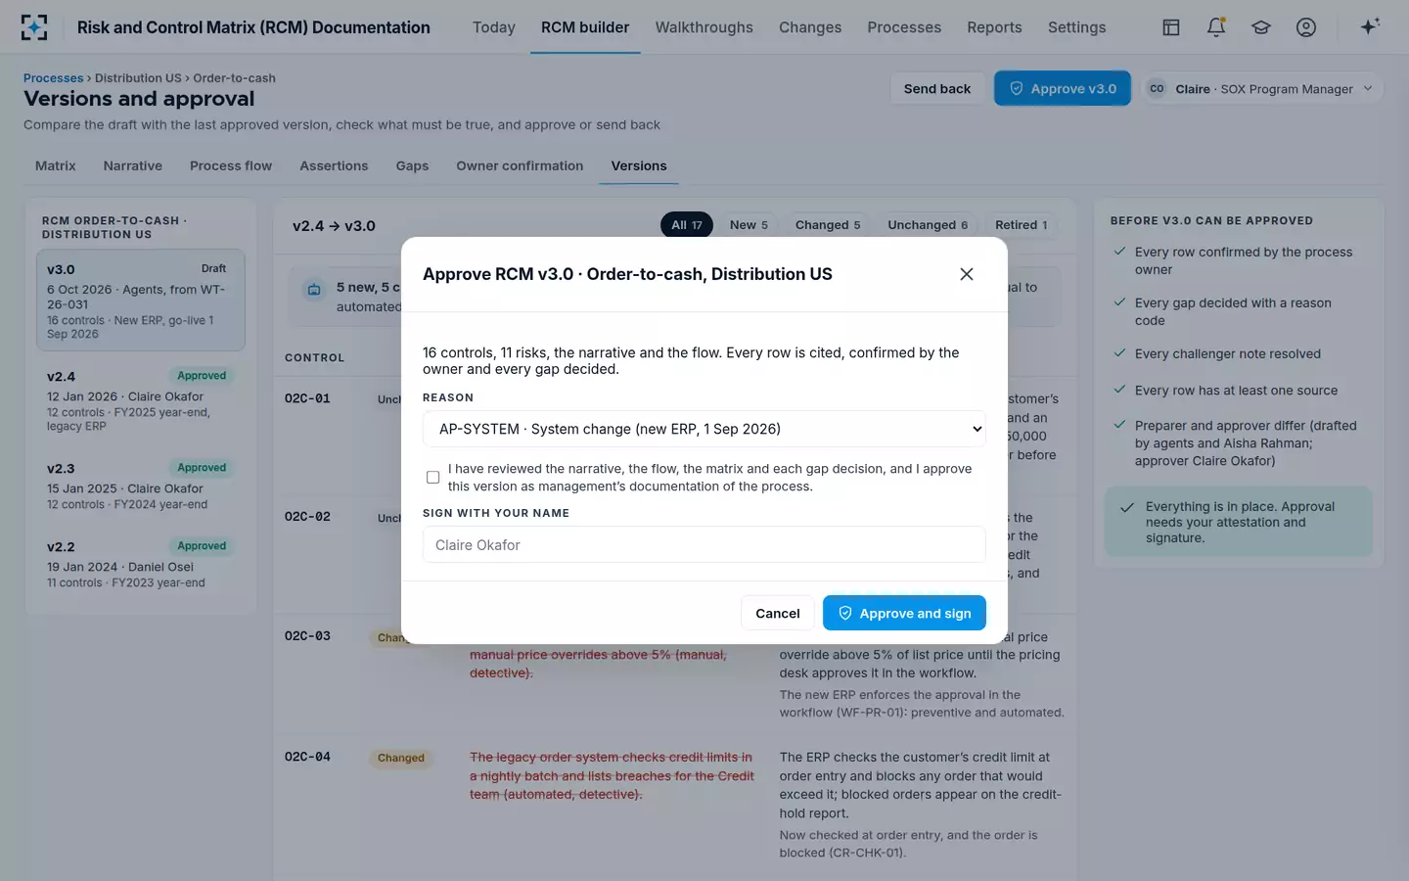
Task: Open the user account icon
Action: tap(1306, 27)
